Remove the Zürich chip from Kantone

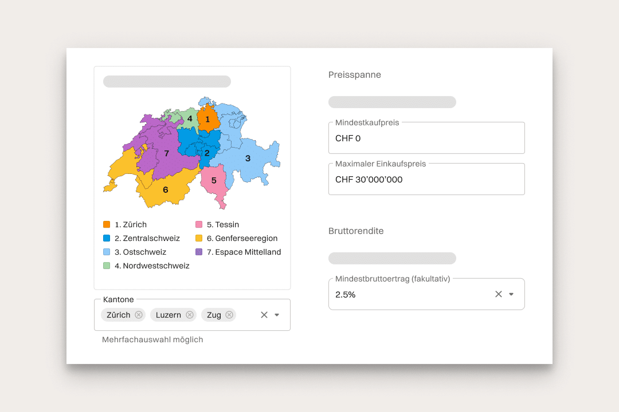click(139, 315)
